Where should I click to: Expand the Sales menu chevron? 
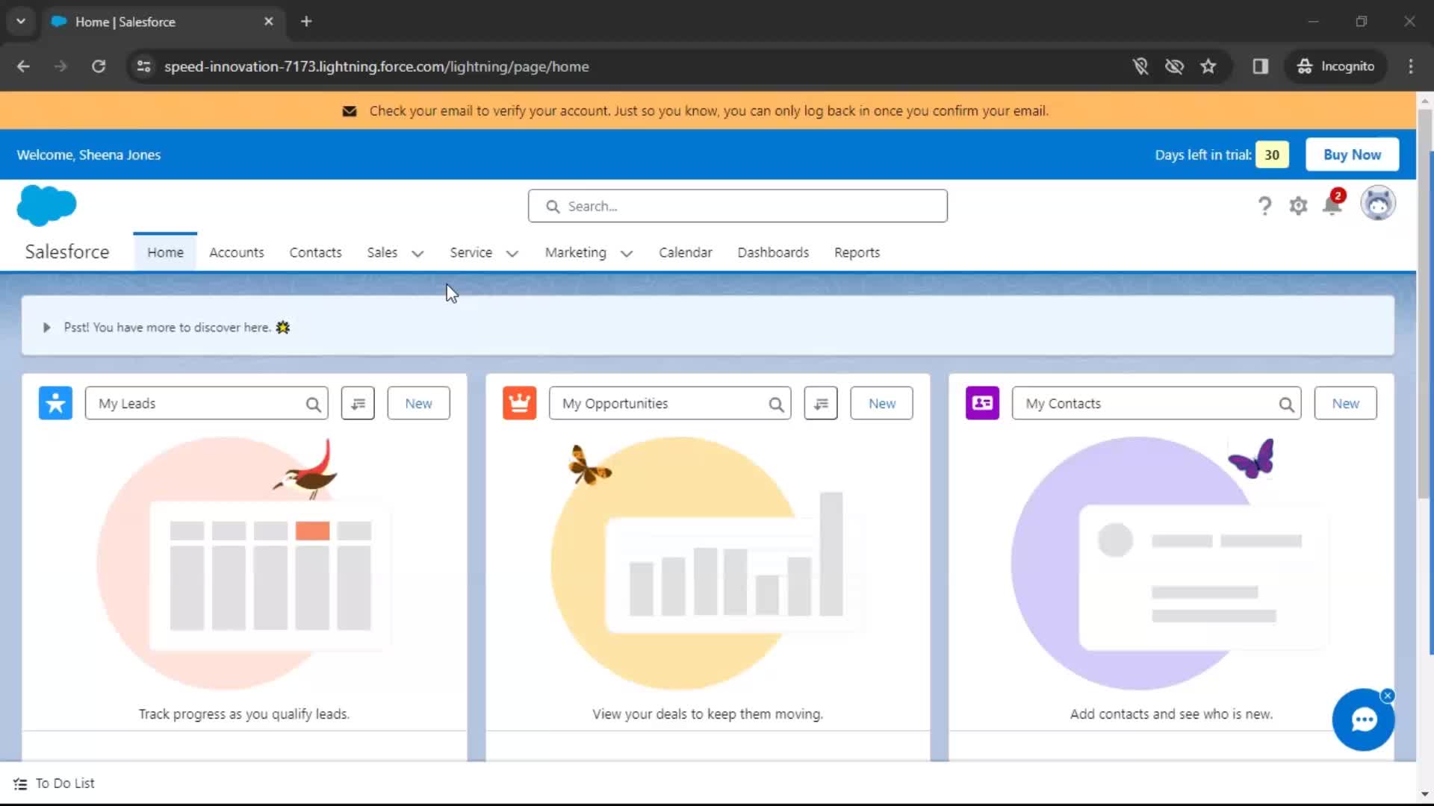418,254
